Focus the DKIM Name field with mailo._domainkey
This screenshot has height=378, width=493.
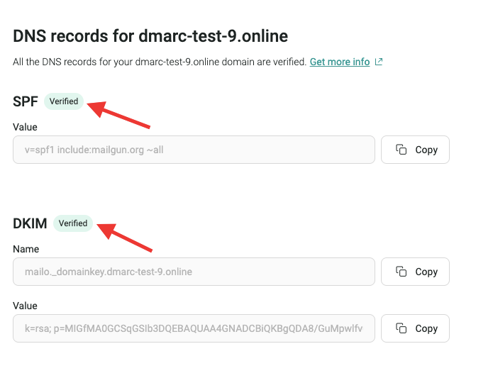coord(194,272)
